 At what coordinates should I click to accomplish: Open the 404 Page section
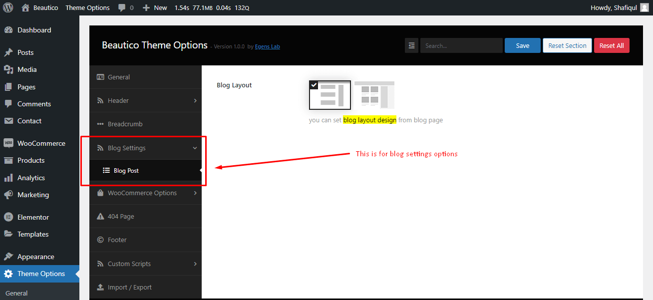pyautogui.click(x=145, y=216)
